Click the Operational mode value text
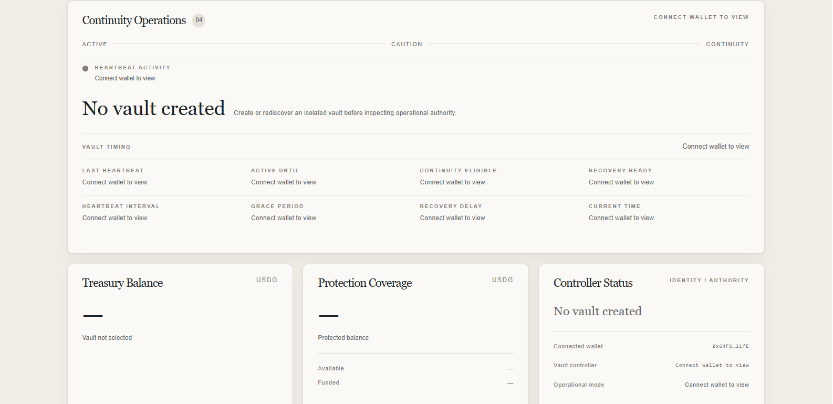 pyautogui.click(x=717, y=385)
